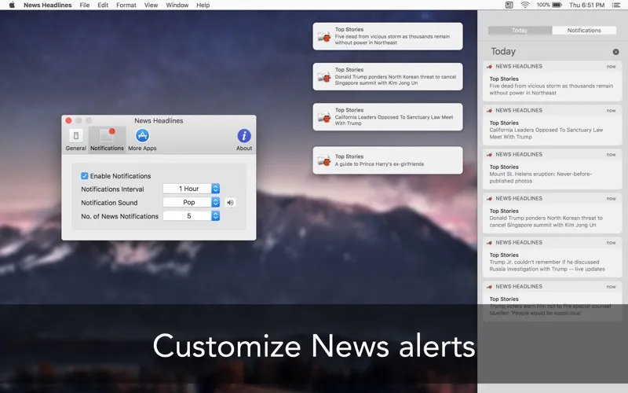Viewport: 628px width, 393px height.
Task: Click the Wi-Fi icon in menu bar
Action: click(525, 5)
